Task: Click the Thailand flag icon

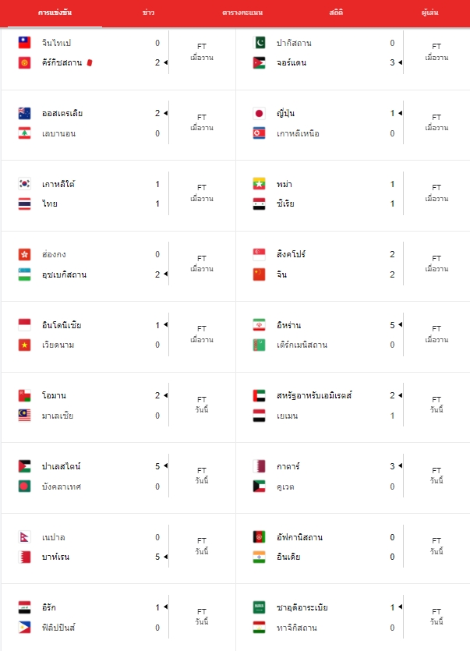Action: click(24, 203)
